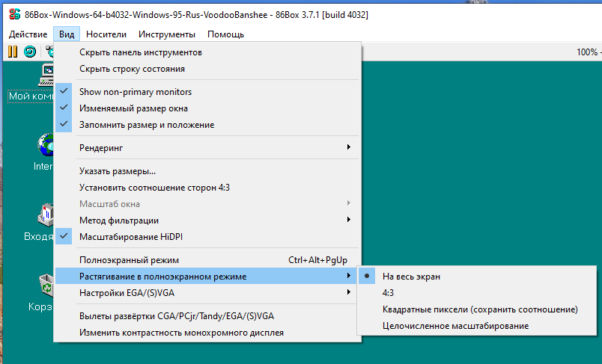Click the hard reset toolbar icon
The height and width of the screenshot is (364, 602).
(29, 52)
